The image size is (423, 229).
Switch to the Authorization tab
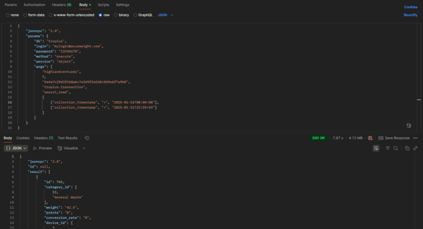point(34,5)
